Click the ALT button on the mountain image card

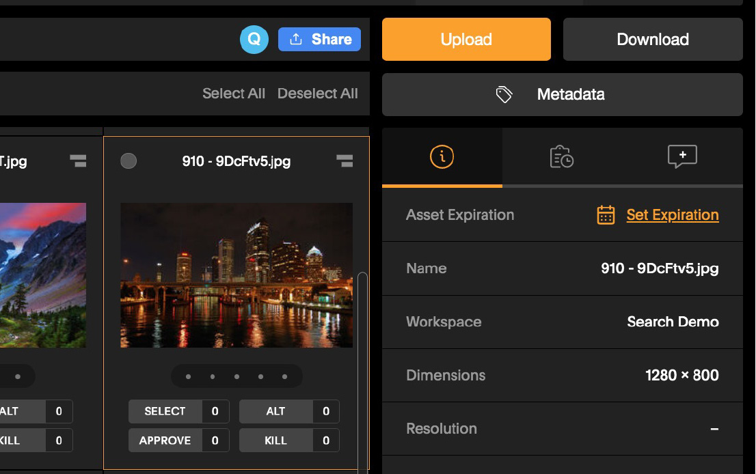pyautogui.click(x=22, y=411)
